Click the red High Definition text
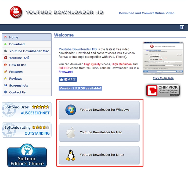188x170 pixels. 122,64
